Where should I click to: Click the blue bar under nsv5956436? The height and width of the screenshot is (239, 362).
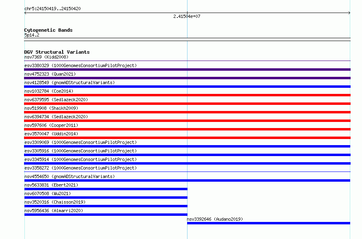(x=106, y=215)
